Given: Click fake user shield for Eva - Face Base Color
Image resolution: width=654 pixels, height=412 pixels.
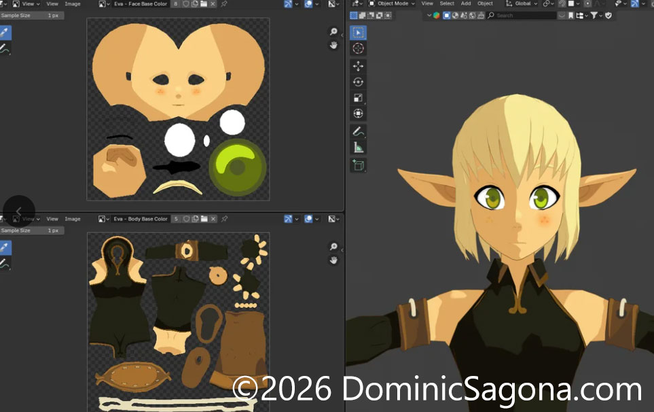Looking at the screenshot, I should point(186,4).
